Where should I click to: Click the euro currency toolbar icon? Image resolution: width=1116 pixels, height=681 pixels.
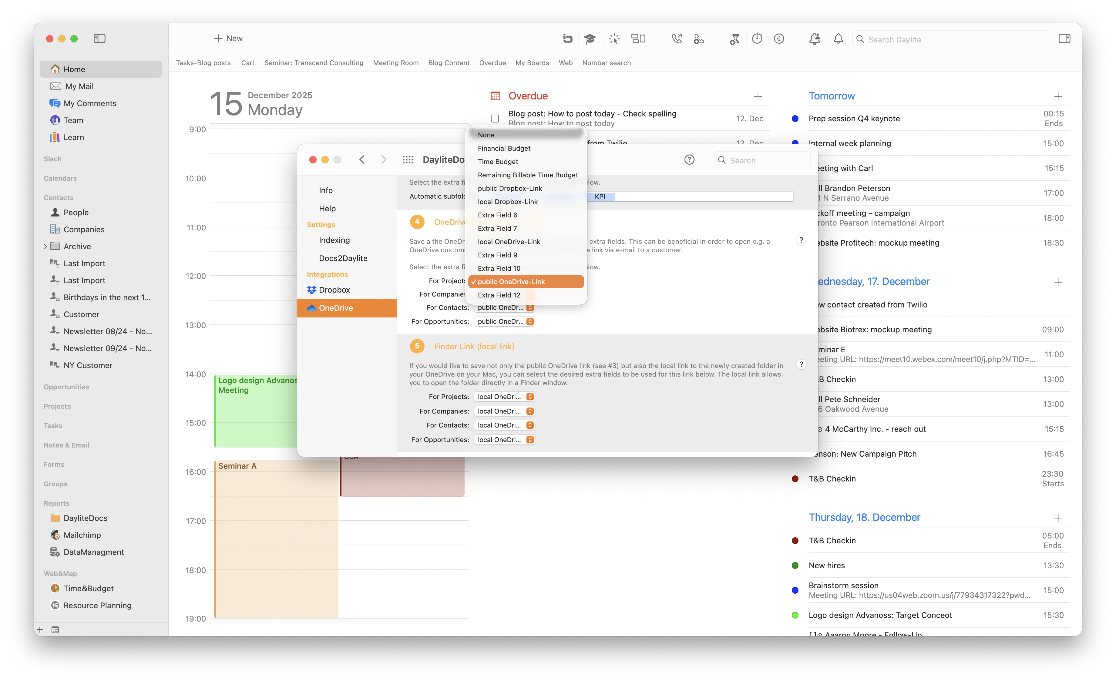[x=779, y=39]
